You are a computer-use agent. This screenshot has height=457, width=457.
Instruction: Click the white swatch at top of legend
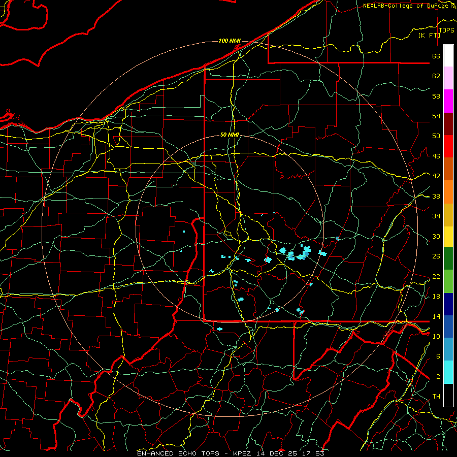pyautogui.click(x=448, y=56)
